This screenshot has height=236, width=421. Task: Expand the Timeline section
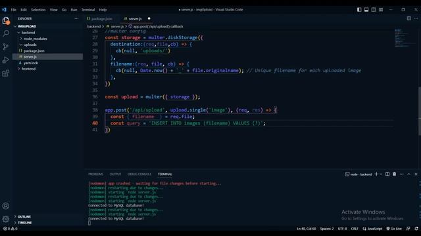tap(48, 222)
